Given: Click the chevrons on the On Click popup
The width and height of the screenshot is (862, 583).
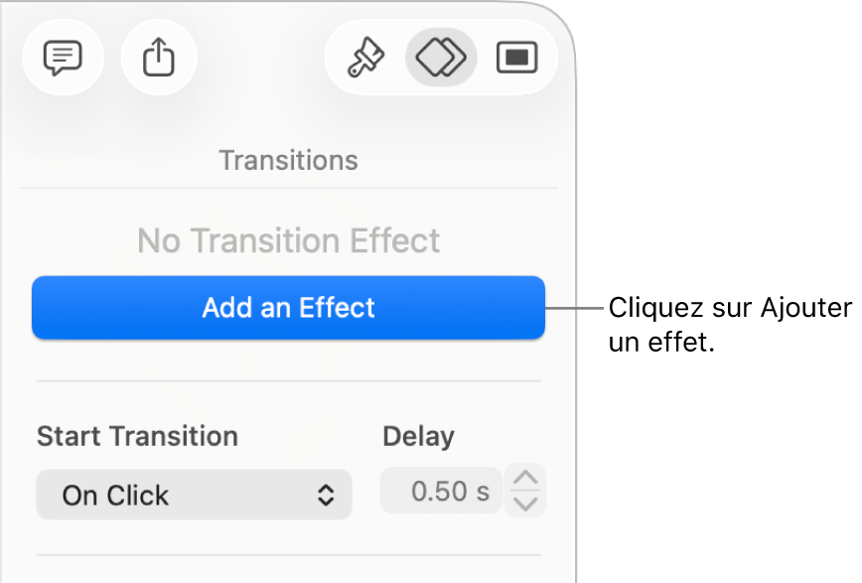Looking at the screenshot, I should (328, 494).
